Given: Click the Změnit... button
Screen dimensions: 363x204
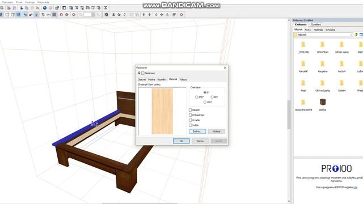Looking at the screenshot, I should (x=197, y=131).
